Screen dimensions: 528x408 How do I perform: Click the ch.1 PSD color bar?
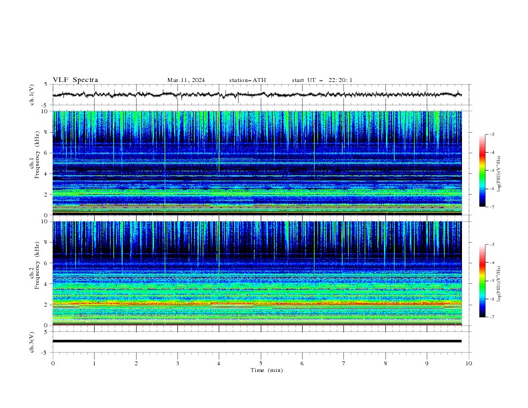click(x=482, y=171)
